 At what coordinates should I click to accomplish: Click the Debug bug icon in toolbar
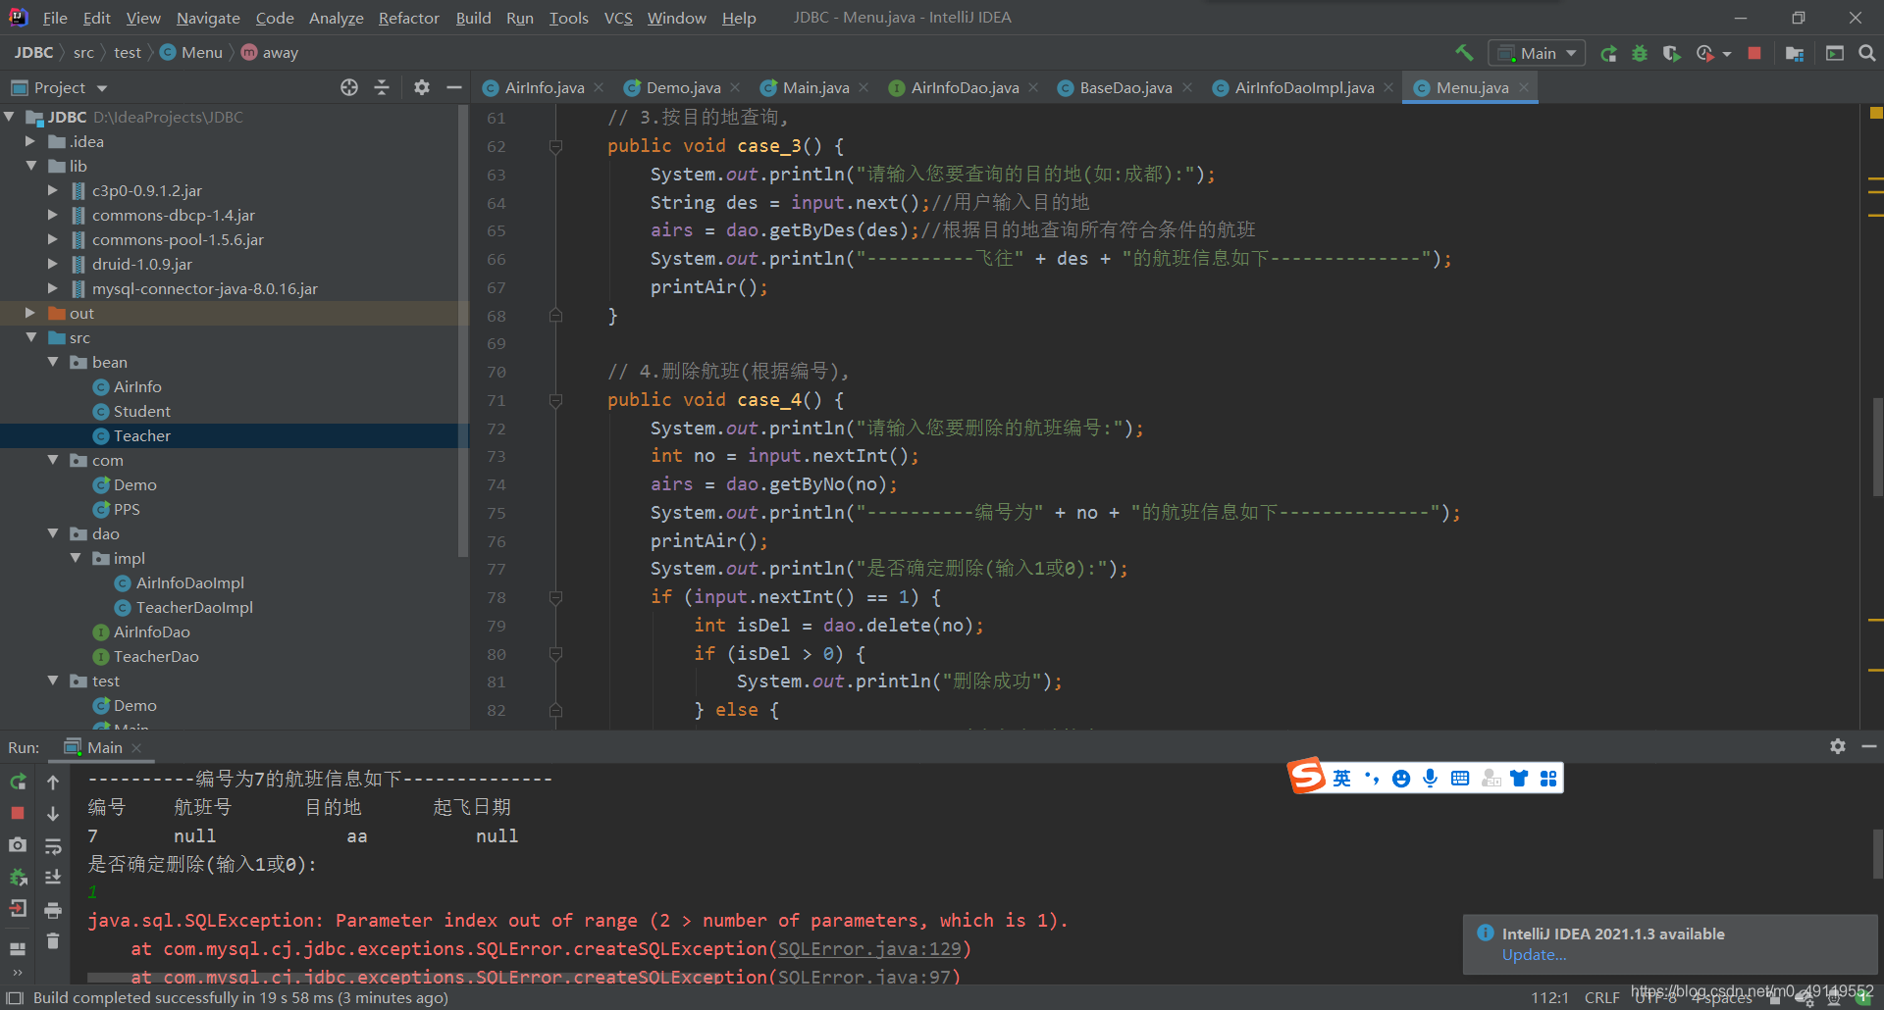tap(1640, 53)
